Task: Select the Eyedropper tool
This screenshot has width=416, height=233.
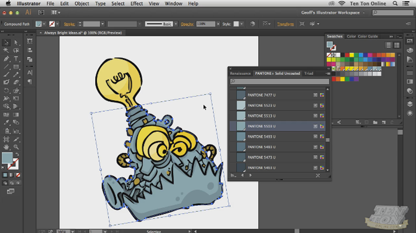Action: (x=6, y=123)
